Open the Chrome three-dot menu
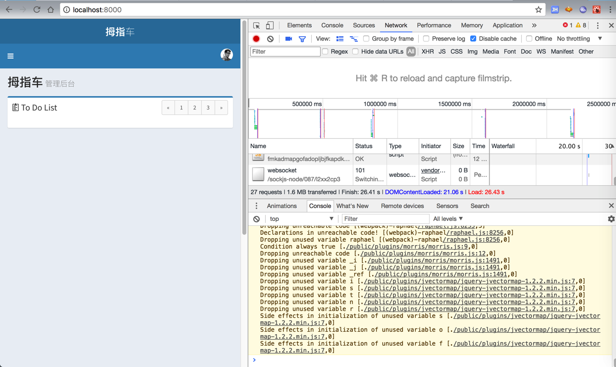 610,9
